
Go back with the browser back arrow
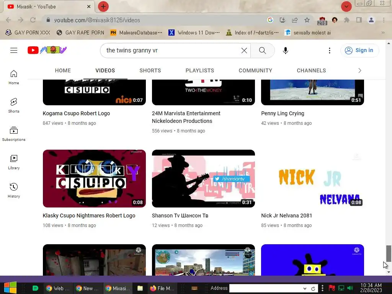[x=8, y=20]
